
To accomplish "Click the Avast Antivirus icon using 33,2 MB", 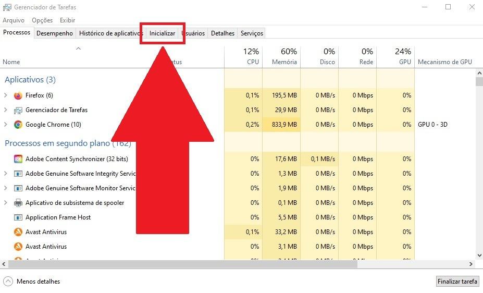I will tap(18, 231).
